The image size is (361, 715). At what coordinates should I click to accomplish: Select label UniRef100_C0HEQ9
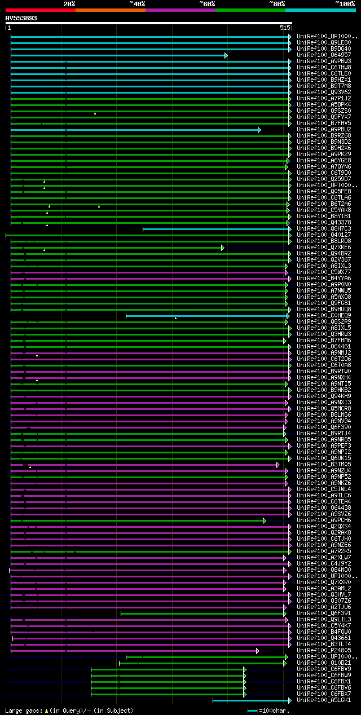pyautogui.click(x=324, y=316)
